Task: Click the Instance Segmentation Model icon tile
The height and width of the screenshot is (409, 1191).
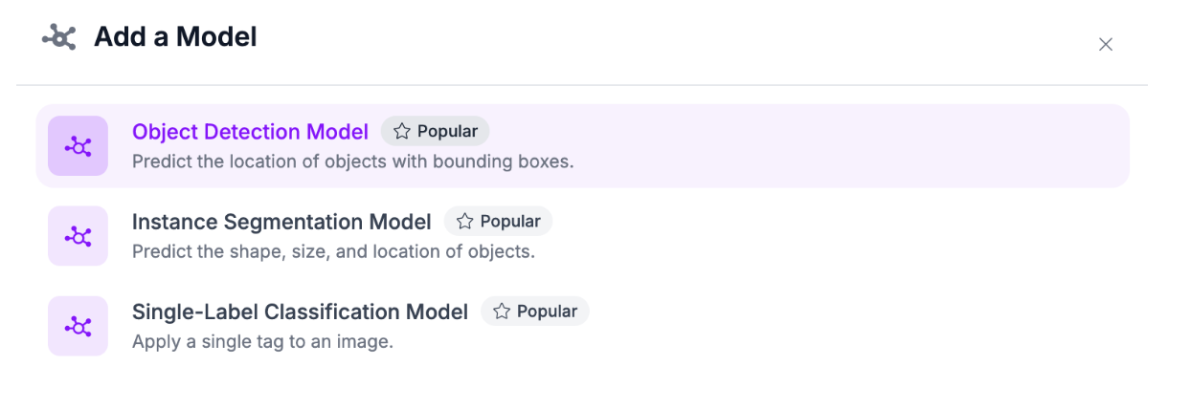Action: tap(78, 236)
